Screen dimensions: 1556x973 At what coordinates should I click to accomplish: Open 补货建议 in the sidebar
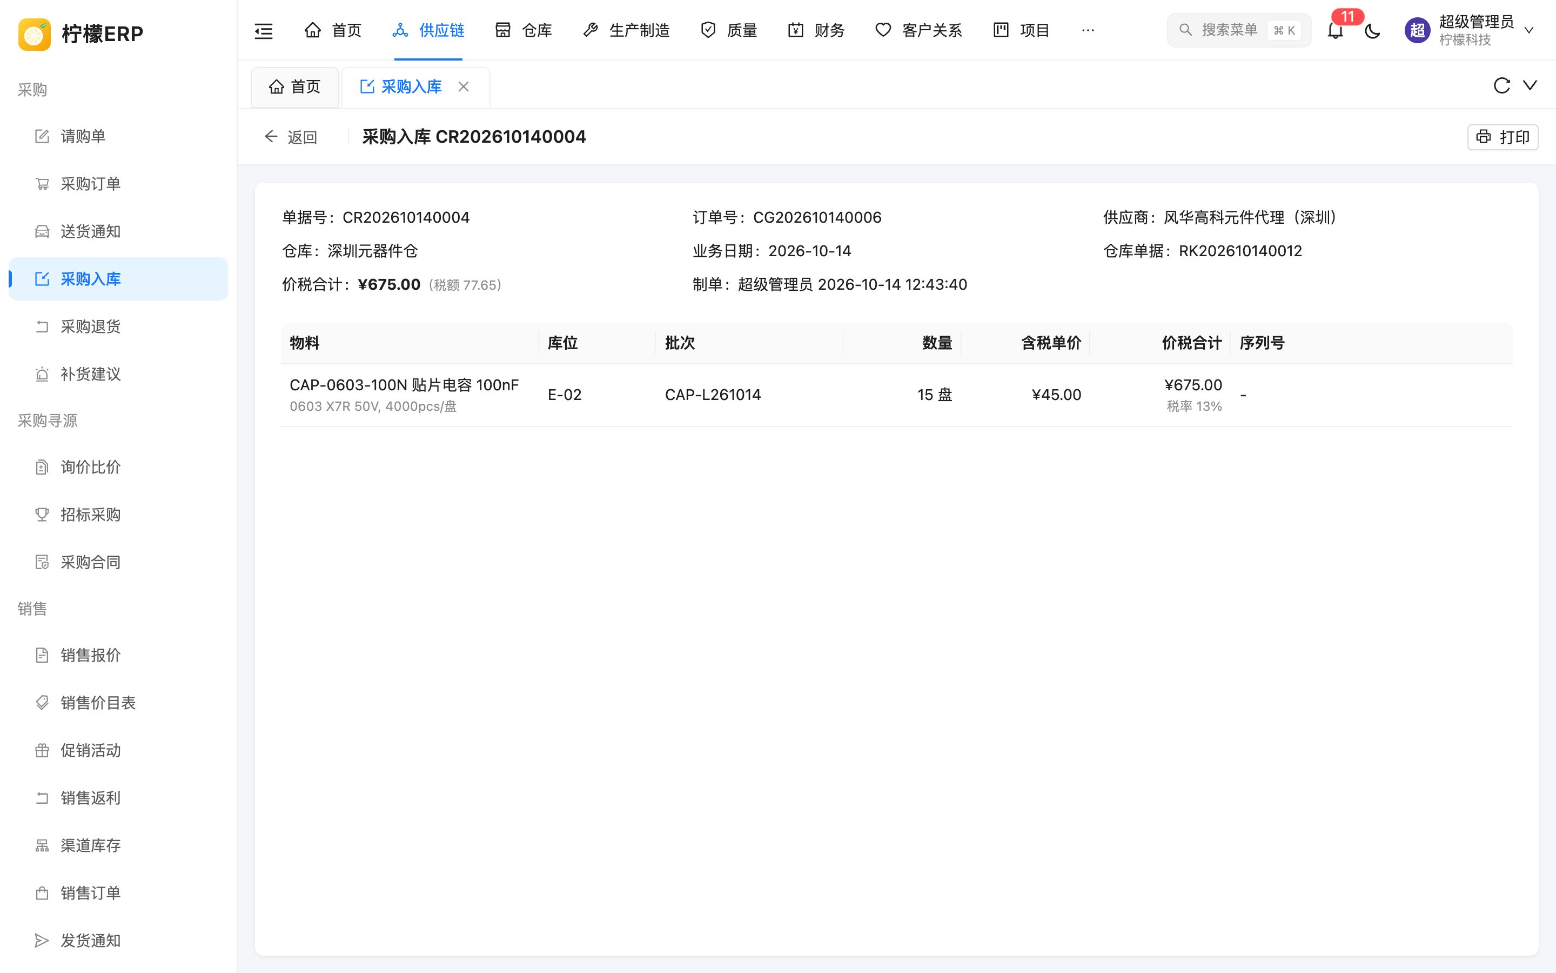click(x=118, y=375)
